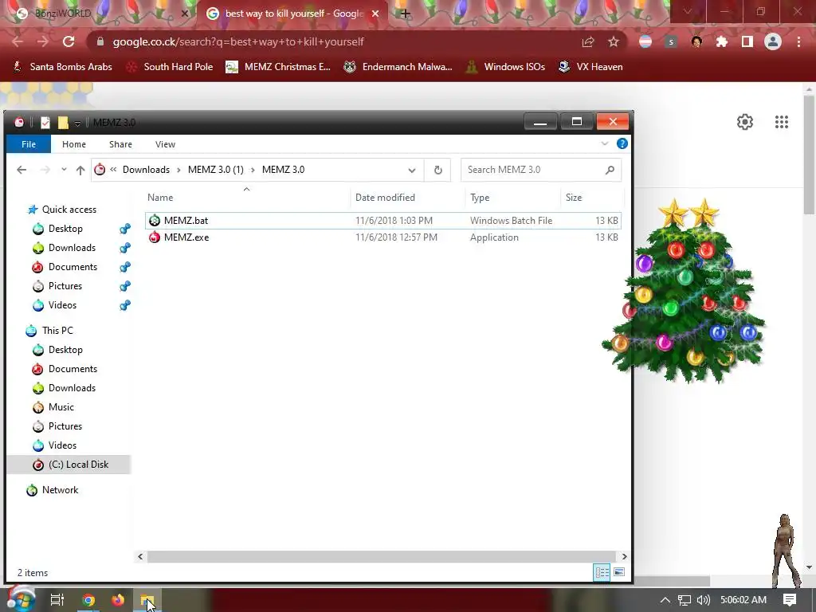Sort by Size column header

click(574, 198)
